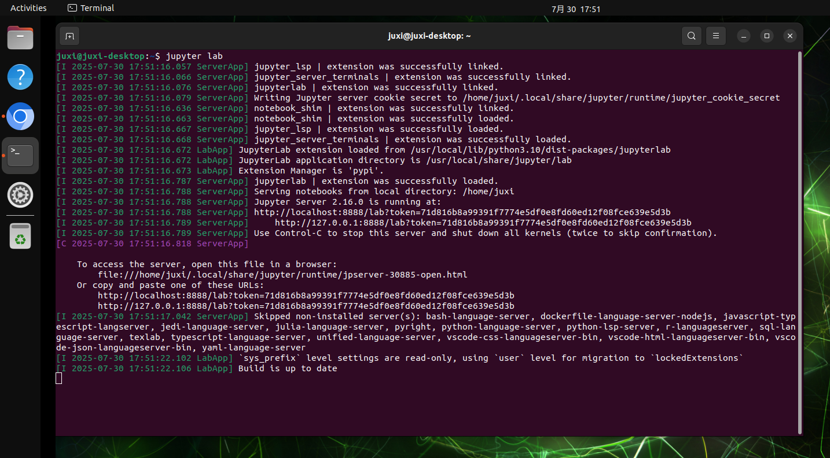830x458 pixels.
Task: Open the terminal hamburger menu
Action: coord(716,36)
